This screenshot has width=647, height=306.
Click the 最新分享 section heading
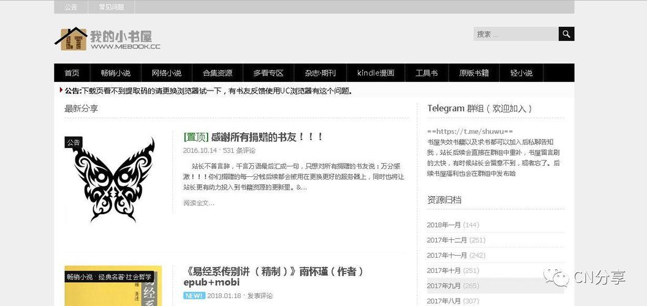(81, 109)
